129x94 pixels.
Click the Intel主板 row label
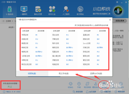(87, 43)
